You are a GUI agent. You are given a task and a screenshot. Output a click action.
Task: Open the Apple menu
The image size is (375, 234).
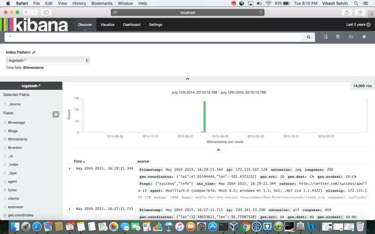coord(8,3)
